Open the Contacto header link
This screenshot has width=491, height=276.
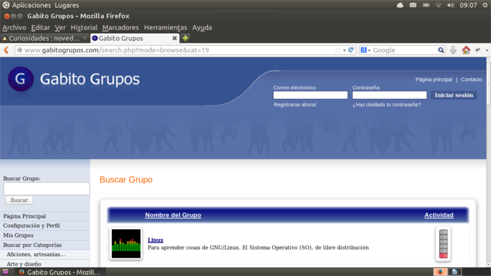point(471,80)
